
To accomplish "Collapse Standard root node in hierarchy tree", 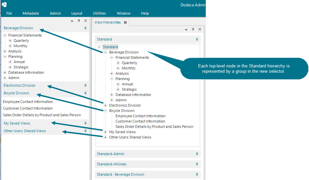I will tap(99, 47).
